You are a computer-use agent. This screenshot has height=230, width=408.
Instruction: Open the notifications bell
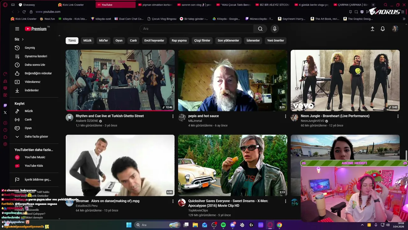point(383,29)
